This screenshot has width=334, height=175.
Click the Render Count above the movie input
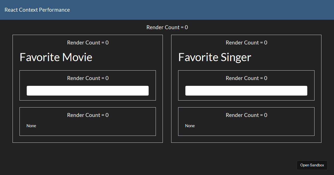tap(88, 78)
